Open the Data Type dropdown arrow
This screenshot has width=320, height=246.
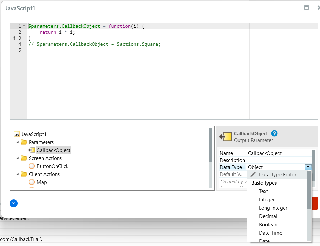click(308, 167)
